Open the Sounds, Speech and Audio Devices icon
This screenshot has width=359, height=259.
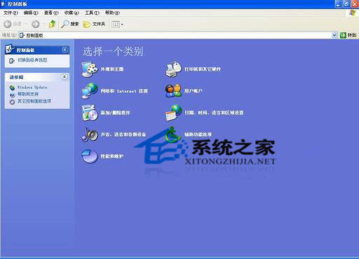coord(90,134)
